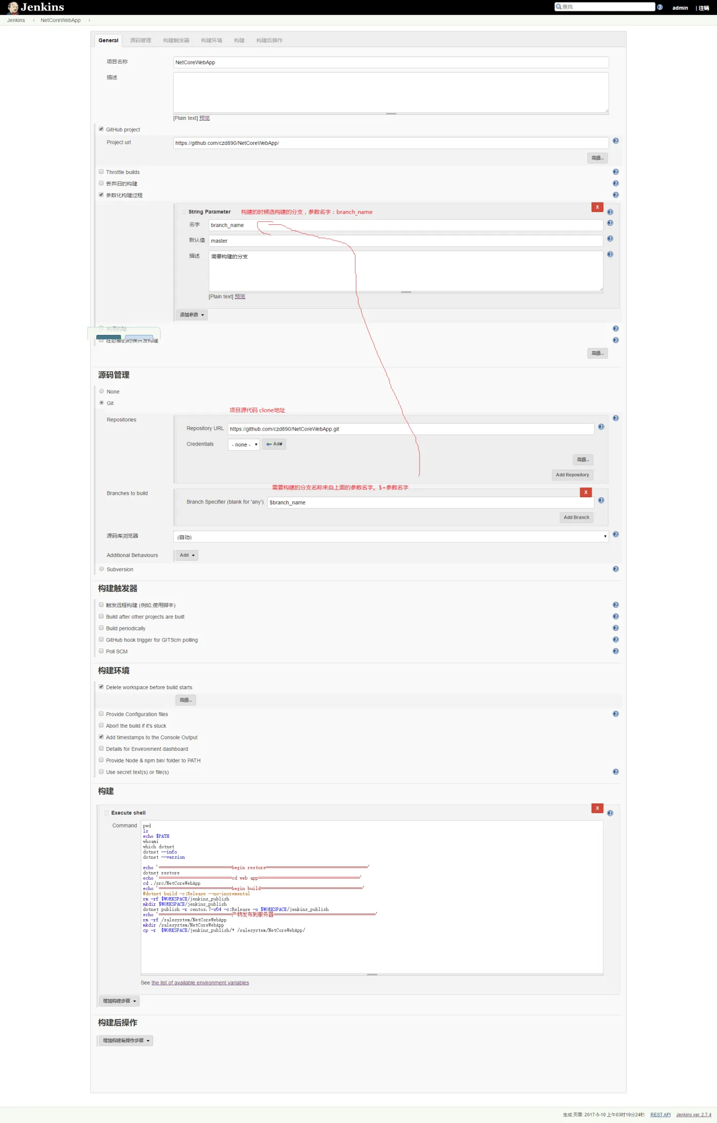Image resolution: width=717 pixels, height=1123 pixels.
Task: Open help for Execute shell step
Action: [x=610, y=813]
